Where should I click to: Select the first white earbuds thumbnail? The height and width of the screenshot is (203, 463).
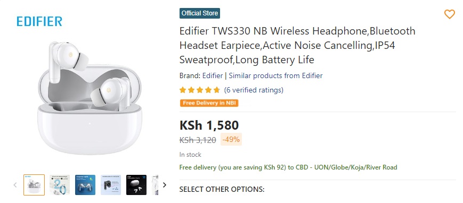pos(34,185)
